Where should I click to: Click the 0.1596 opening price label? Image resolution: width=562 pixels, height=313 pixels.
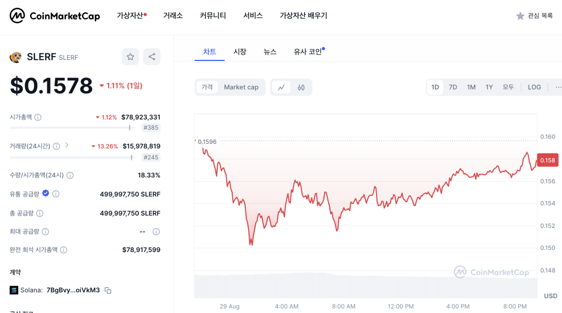[207, 142]
